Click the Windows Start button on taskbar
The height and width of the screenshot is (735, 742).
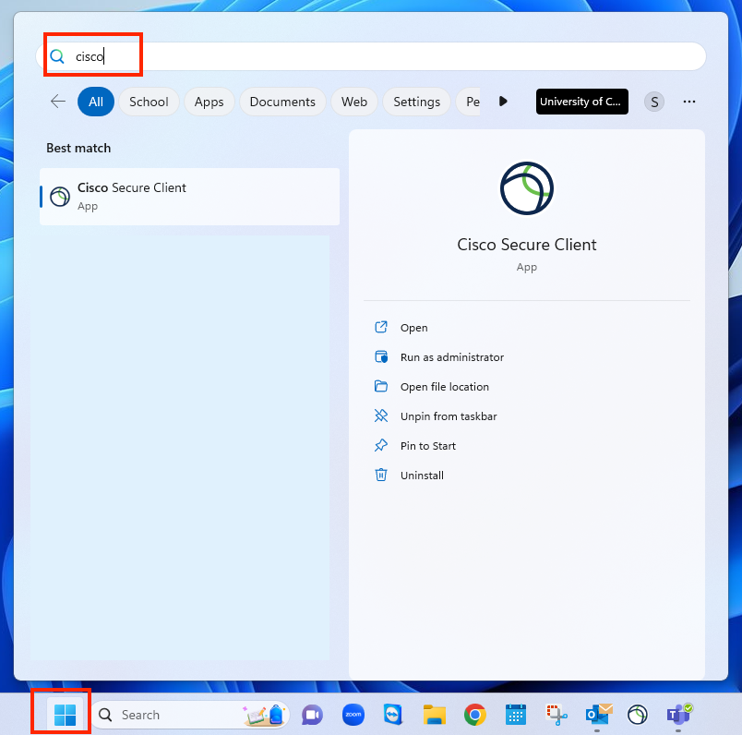(65, 714)
